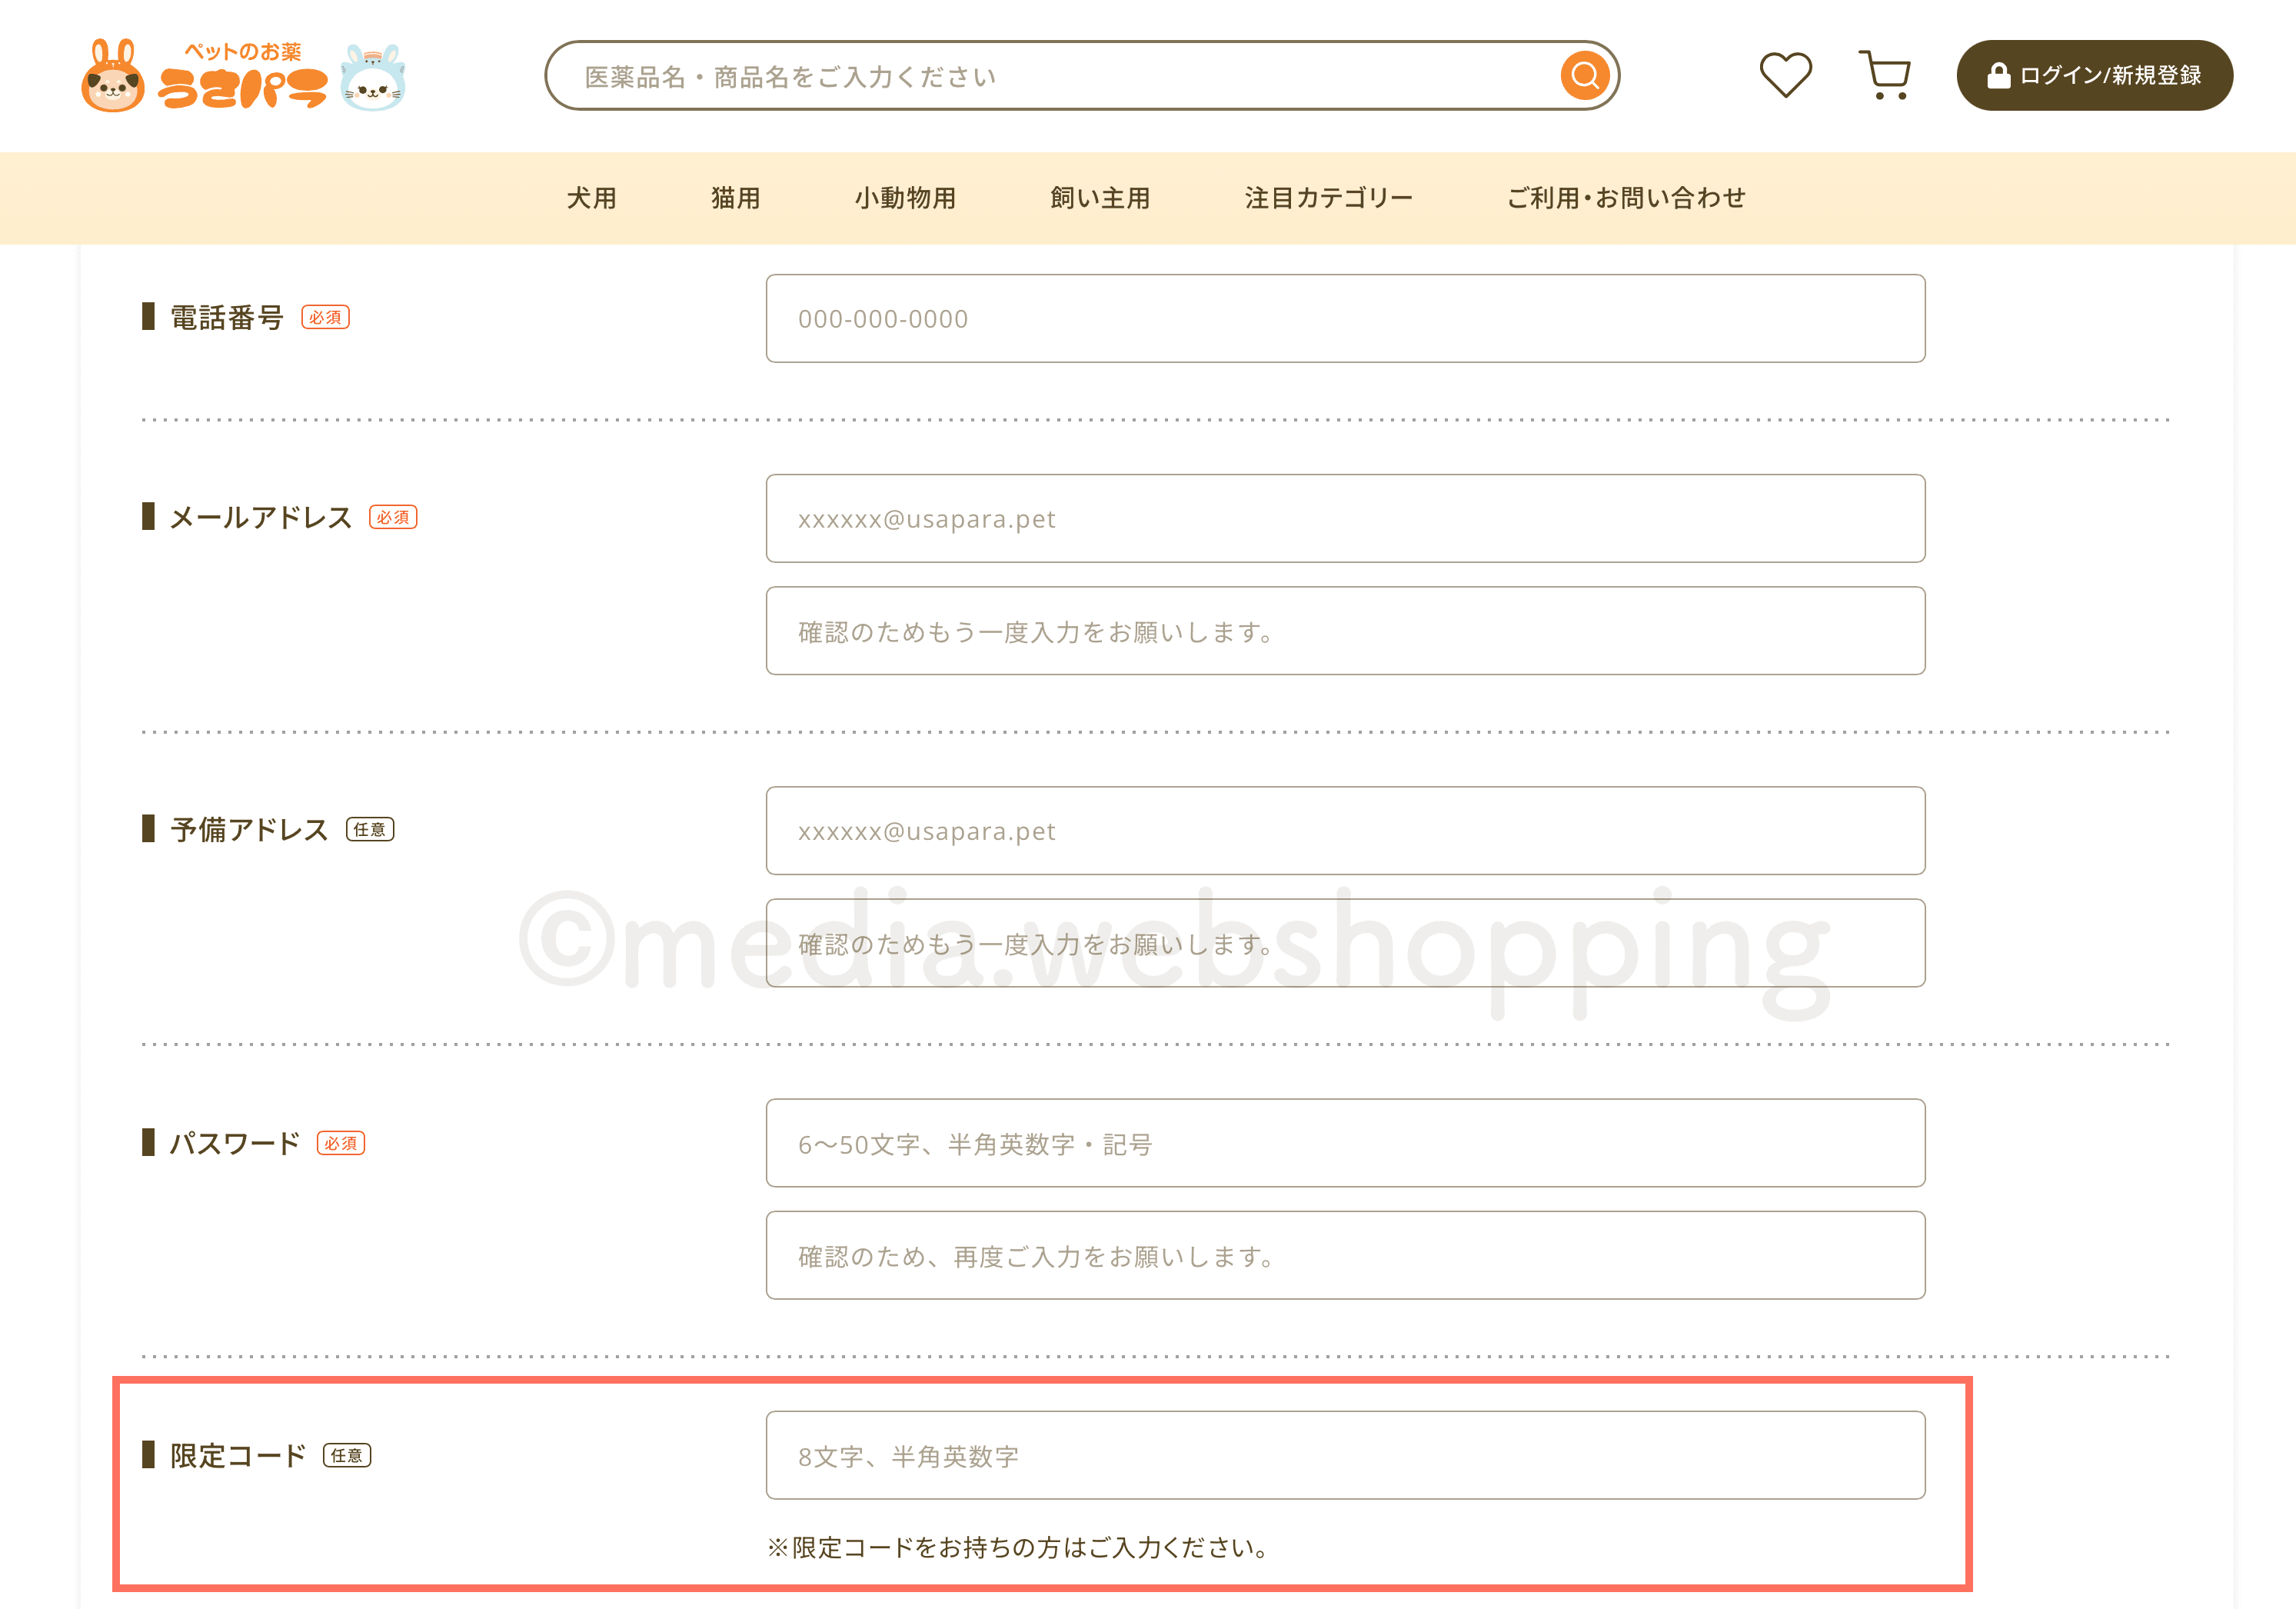Click the 限定コード input field
Image resolution: width=2296 pixels, height=1609 pixels.
pyautogui.click(x=1345, y=1456)
